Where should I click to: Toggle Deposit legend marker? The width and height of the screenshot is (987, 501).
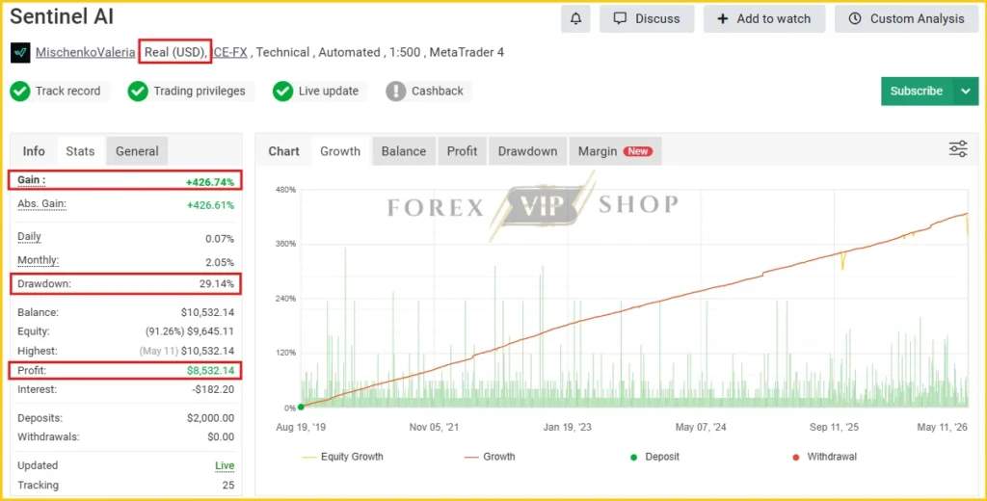(654, 457)
